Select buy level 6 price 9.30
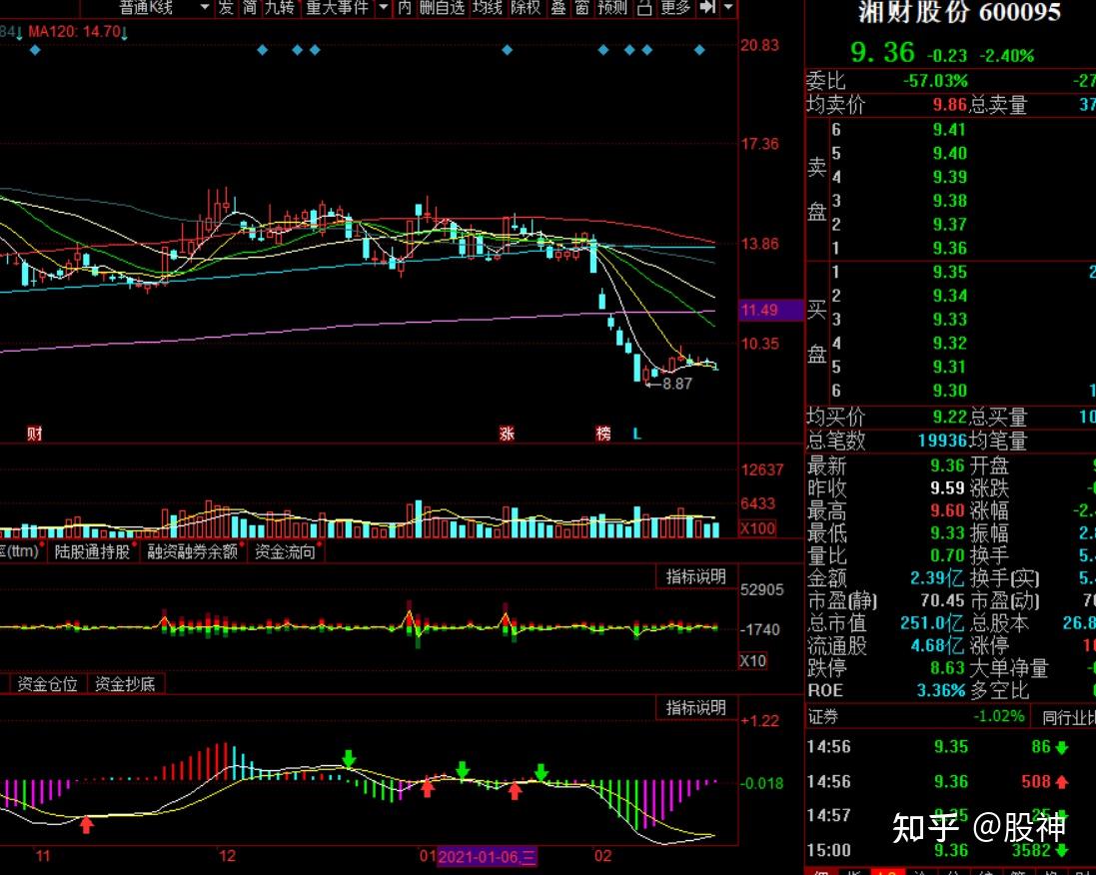 click(x=949, y=391)
